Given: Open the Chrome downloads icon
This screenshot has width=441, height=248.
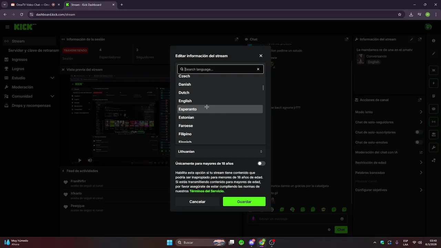Looking at the screenshot, I should pyautogui.click(x=411, y=14).
